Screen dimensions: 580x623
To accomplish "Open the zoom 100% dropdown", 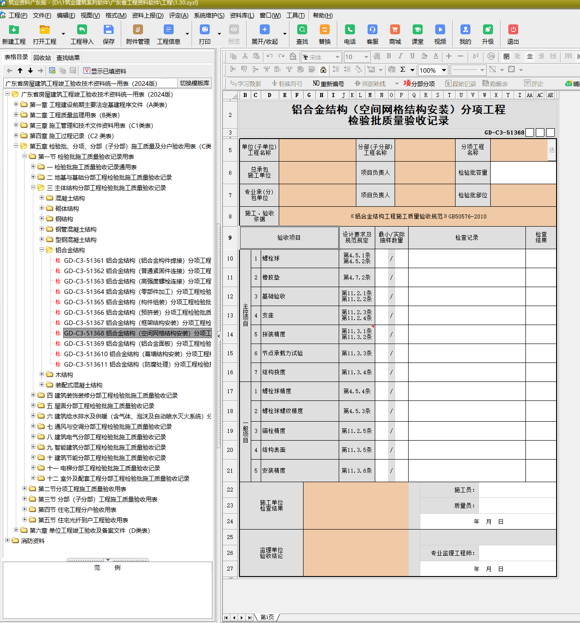I will (444, 70).
